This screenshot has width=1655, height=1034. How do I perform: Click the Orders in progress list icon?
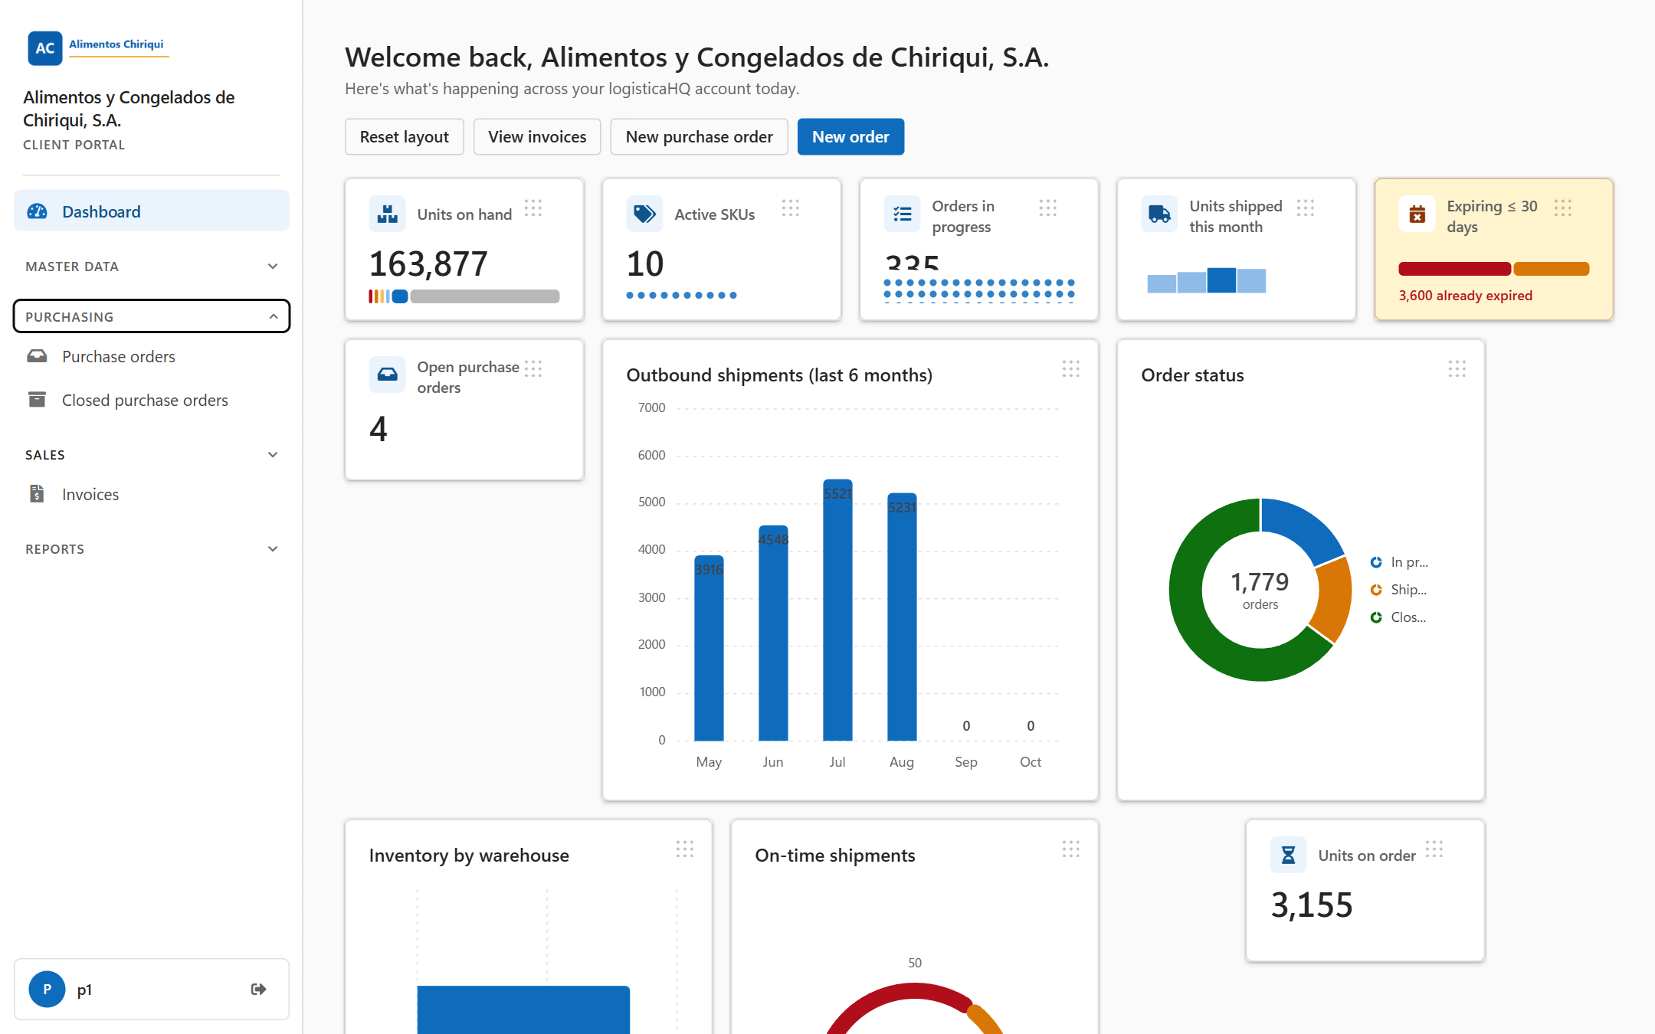point(902,214)
